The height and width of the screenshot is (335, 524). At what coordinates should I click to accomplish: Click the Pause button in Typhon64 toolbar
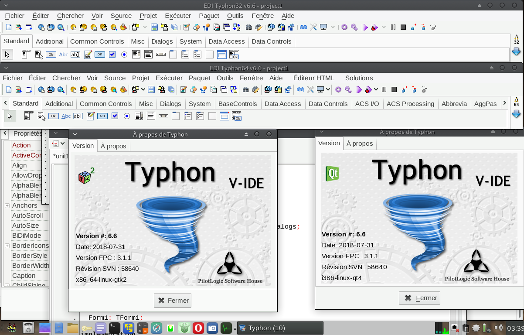(384, 89)
